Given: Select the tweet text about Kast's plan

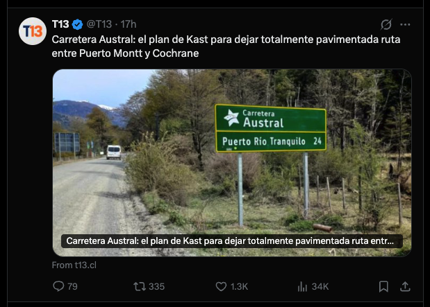Looking at the screenshot, I should coord(226,46).
